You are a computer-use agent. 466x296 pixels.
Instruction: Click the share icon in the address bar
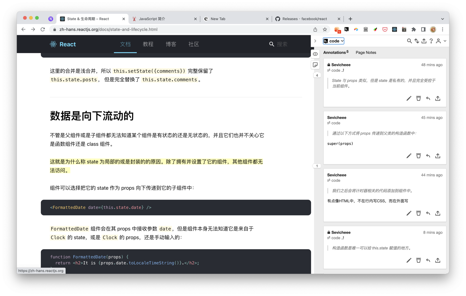315,29
